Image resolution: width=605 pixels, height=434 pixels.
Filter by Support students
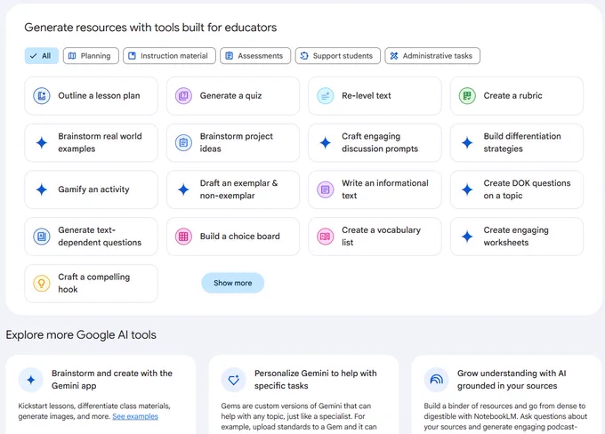[x=338, y=56]
